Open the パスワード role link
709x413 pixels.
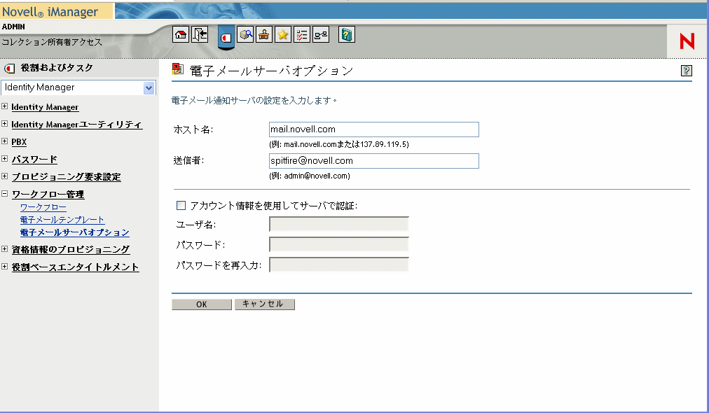click(34, 160)
